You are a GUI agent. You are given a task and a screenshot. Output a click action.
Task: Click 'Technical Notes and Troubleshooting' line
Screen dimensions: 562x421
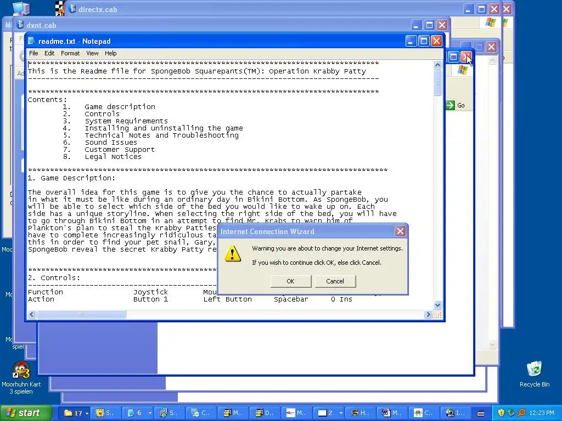pyautogui.click(x=162, y=135)
